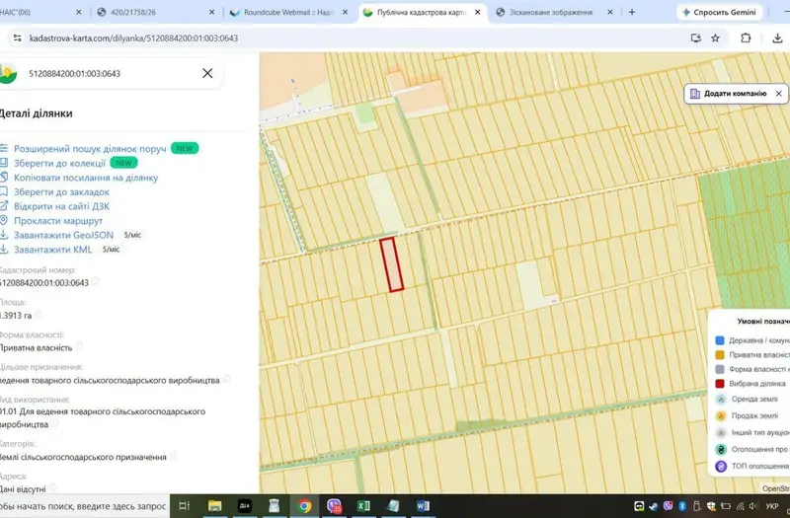Viewport: 790px width, 518px height.
Task: Clear parcel search with the X icon
Action: point(207,73)
